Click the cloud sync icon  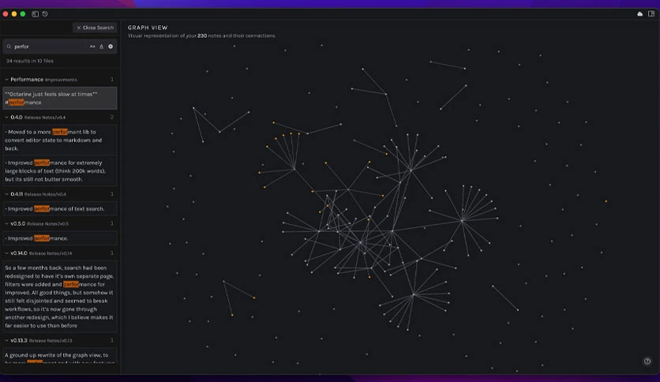point(639,14)
